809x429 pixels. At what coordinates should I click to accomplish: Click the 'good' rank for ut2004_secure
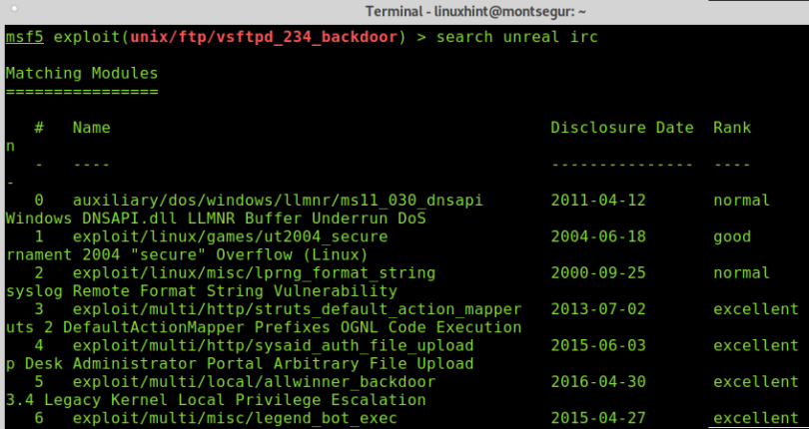tap(732, 236)
